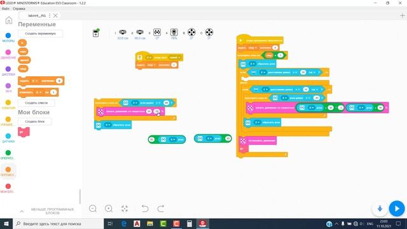Open the Звук block category
Image resolution: width=407 pixels, height=229 pixels.
[x=8, y=88]
